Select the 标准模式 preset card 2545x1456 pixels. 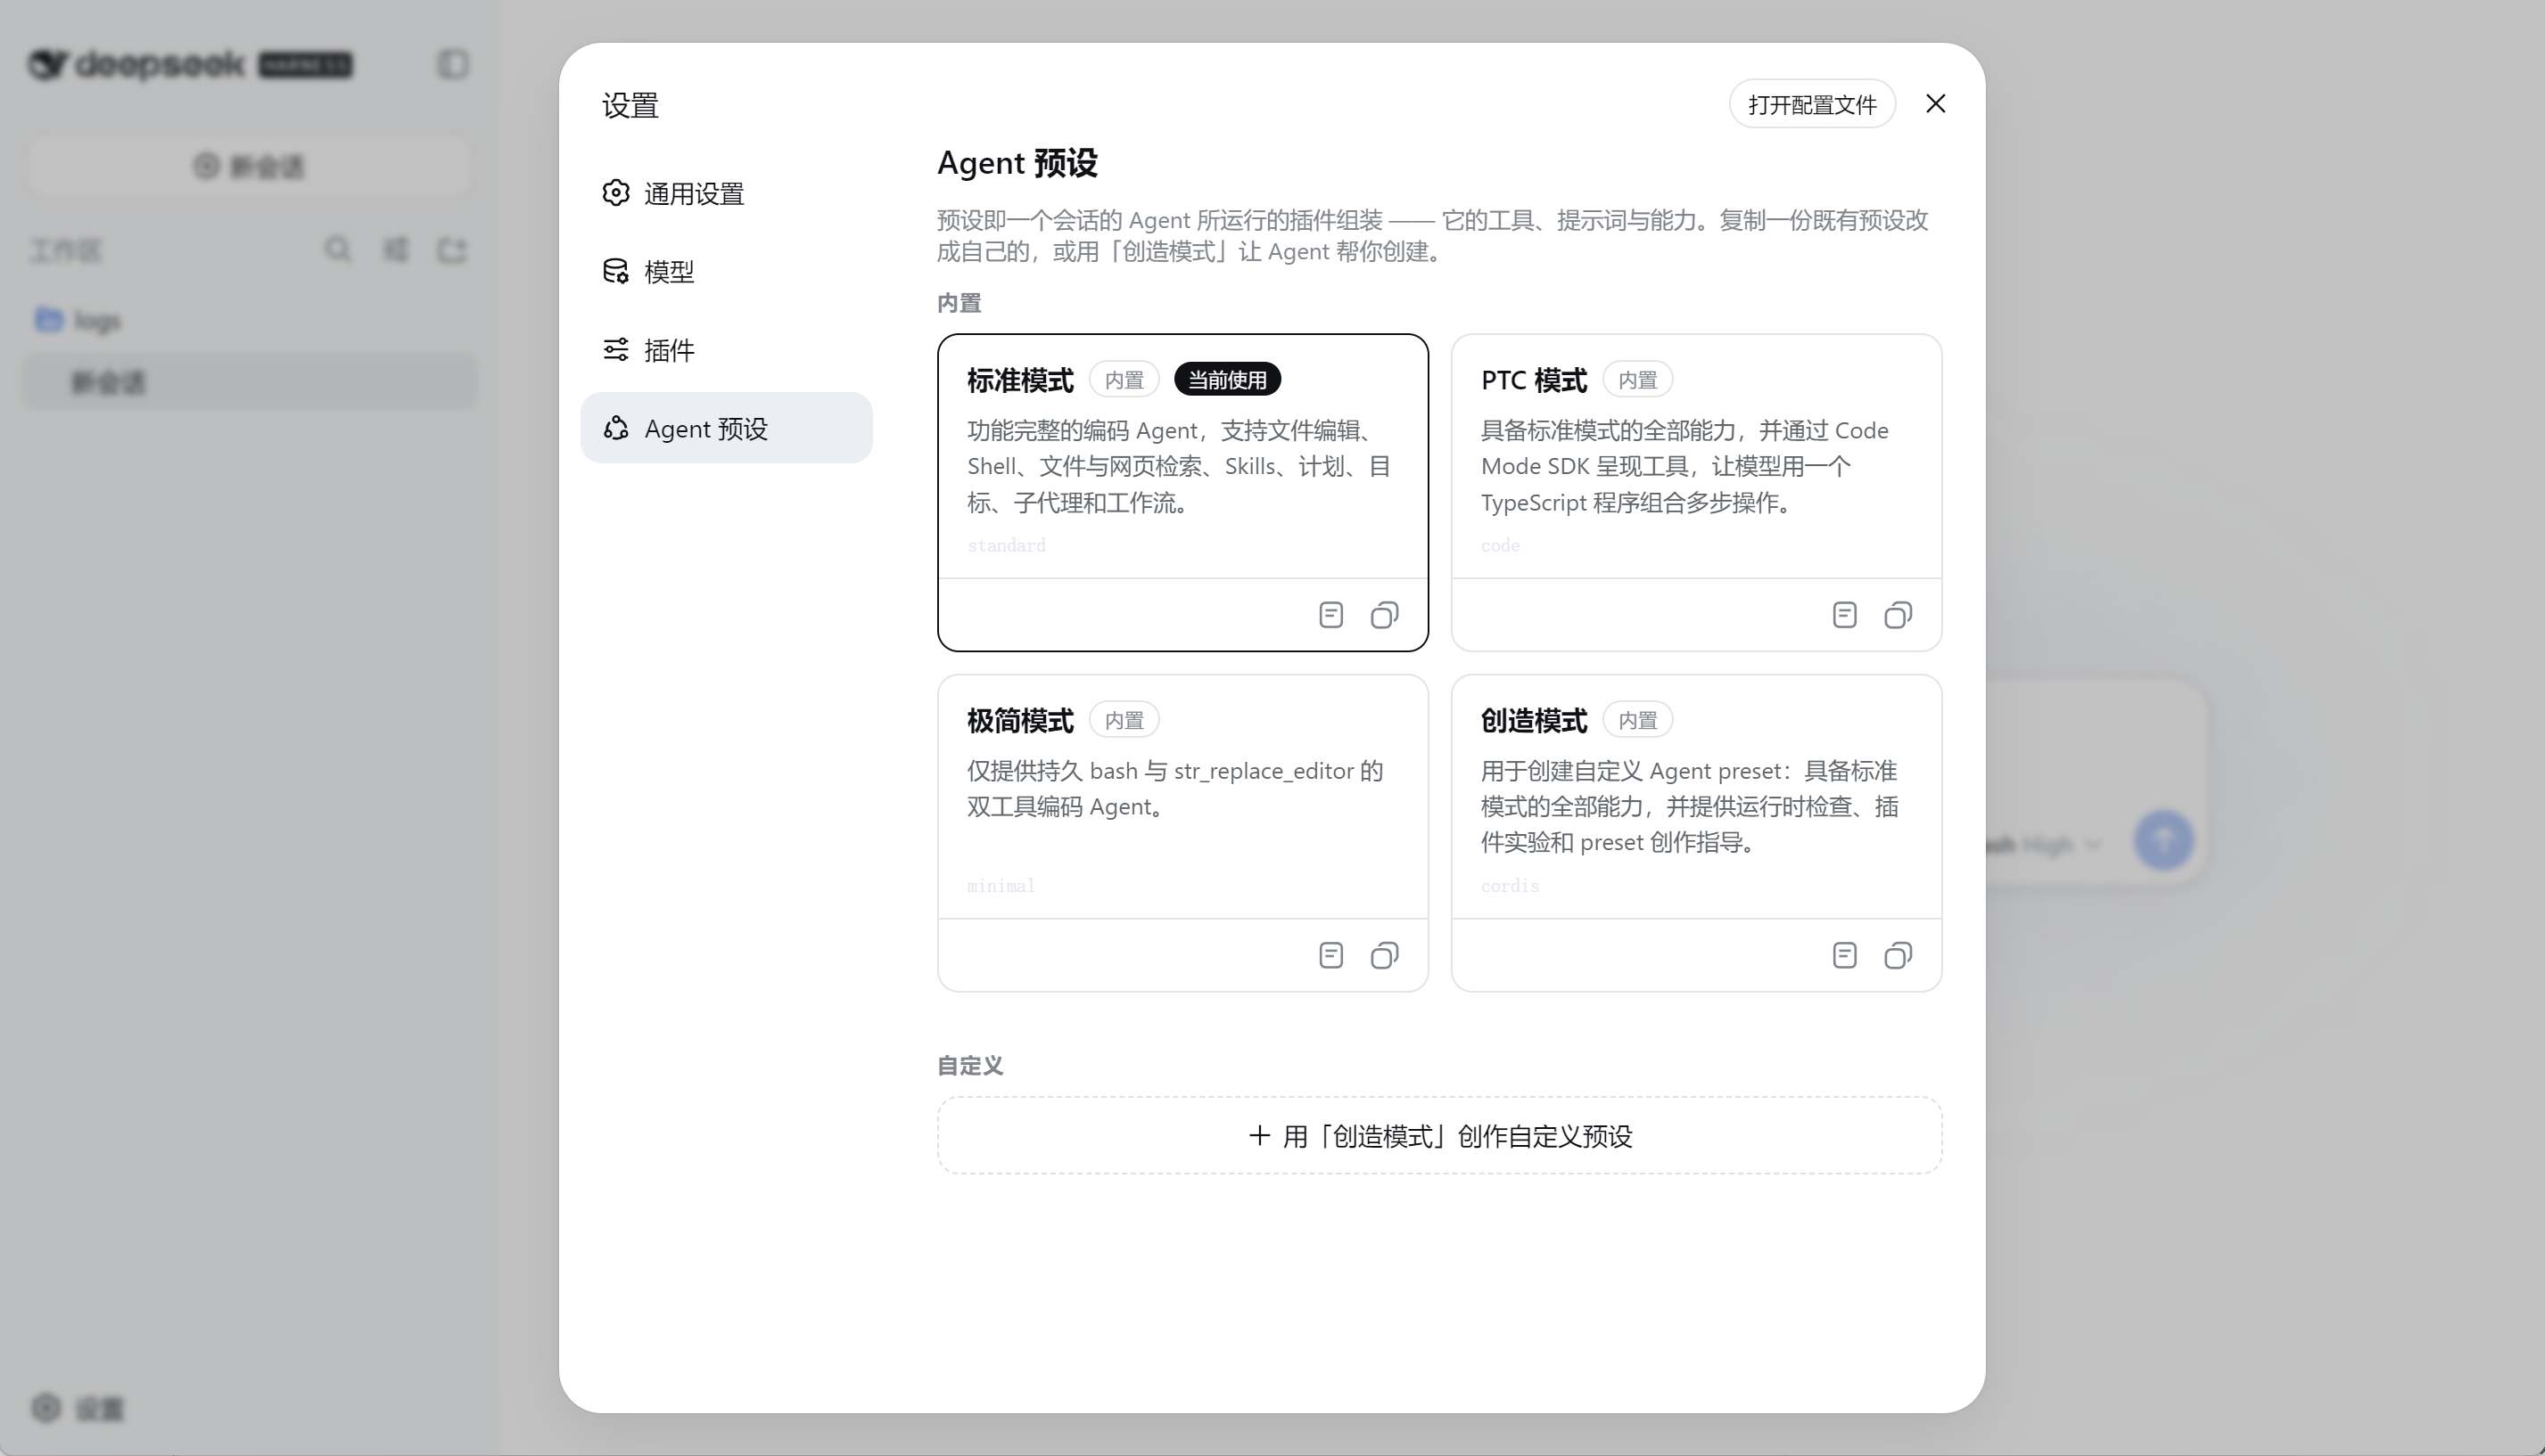tap(1182, 492)
